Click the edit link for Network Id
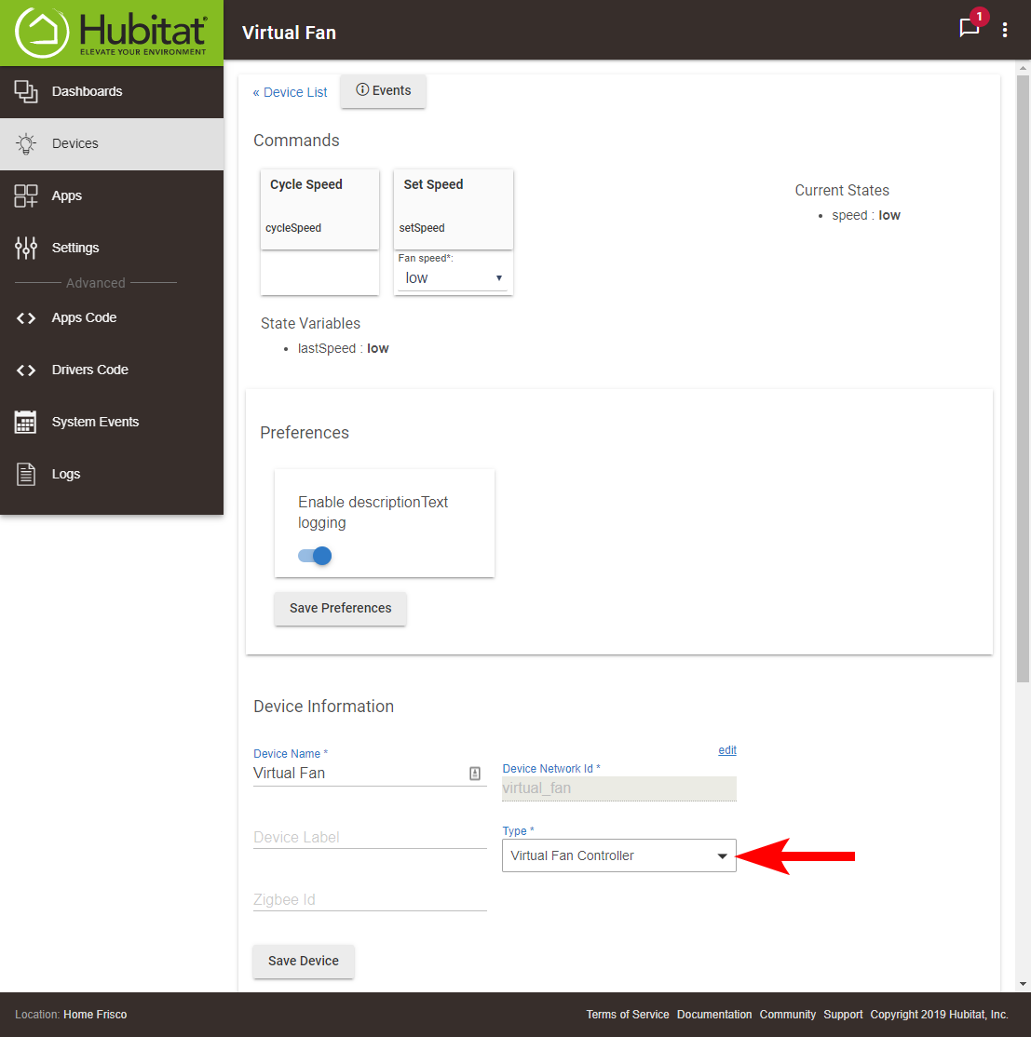Viewport: 1031px width, 1037px height. [x=727, y=750]
